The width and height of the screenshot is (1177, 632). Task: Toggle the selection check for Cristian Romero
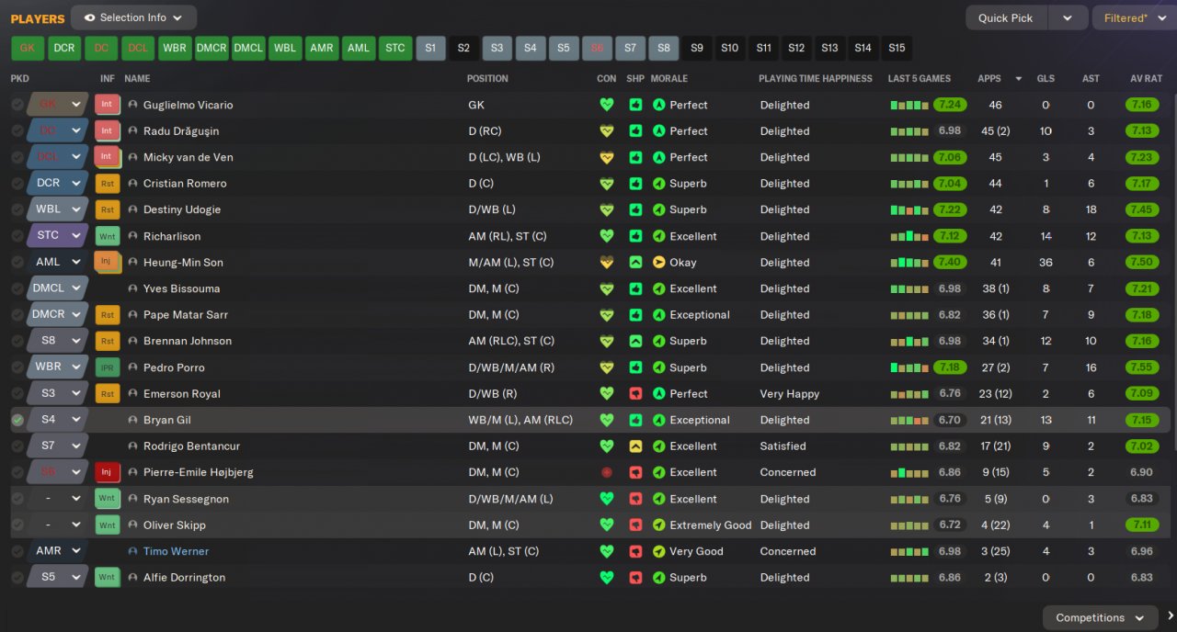click(x=17, y=184)
